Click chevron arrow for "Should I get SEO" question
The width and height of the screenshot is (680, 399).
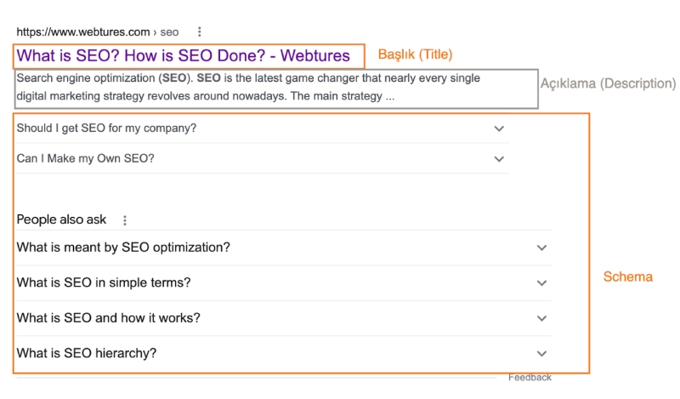[499, 128]
